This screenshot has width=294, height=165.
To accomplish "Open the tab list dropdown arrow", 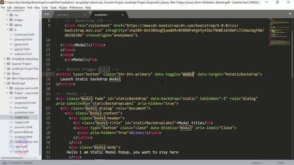I will [290, 14].
